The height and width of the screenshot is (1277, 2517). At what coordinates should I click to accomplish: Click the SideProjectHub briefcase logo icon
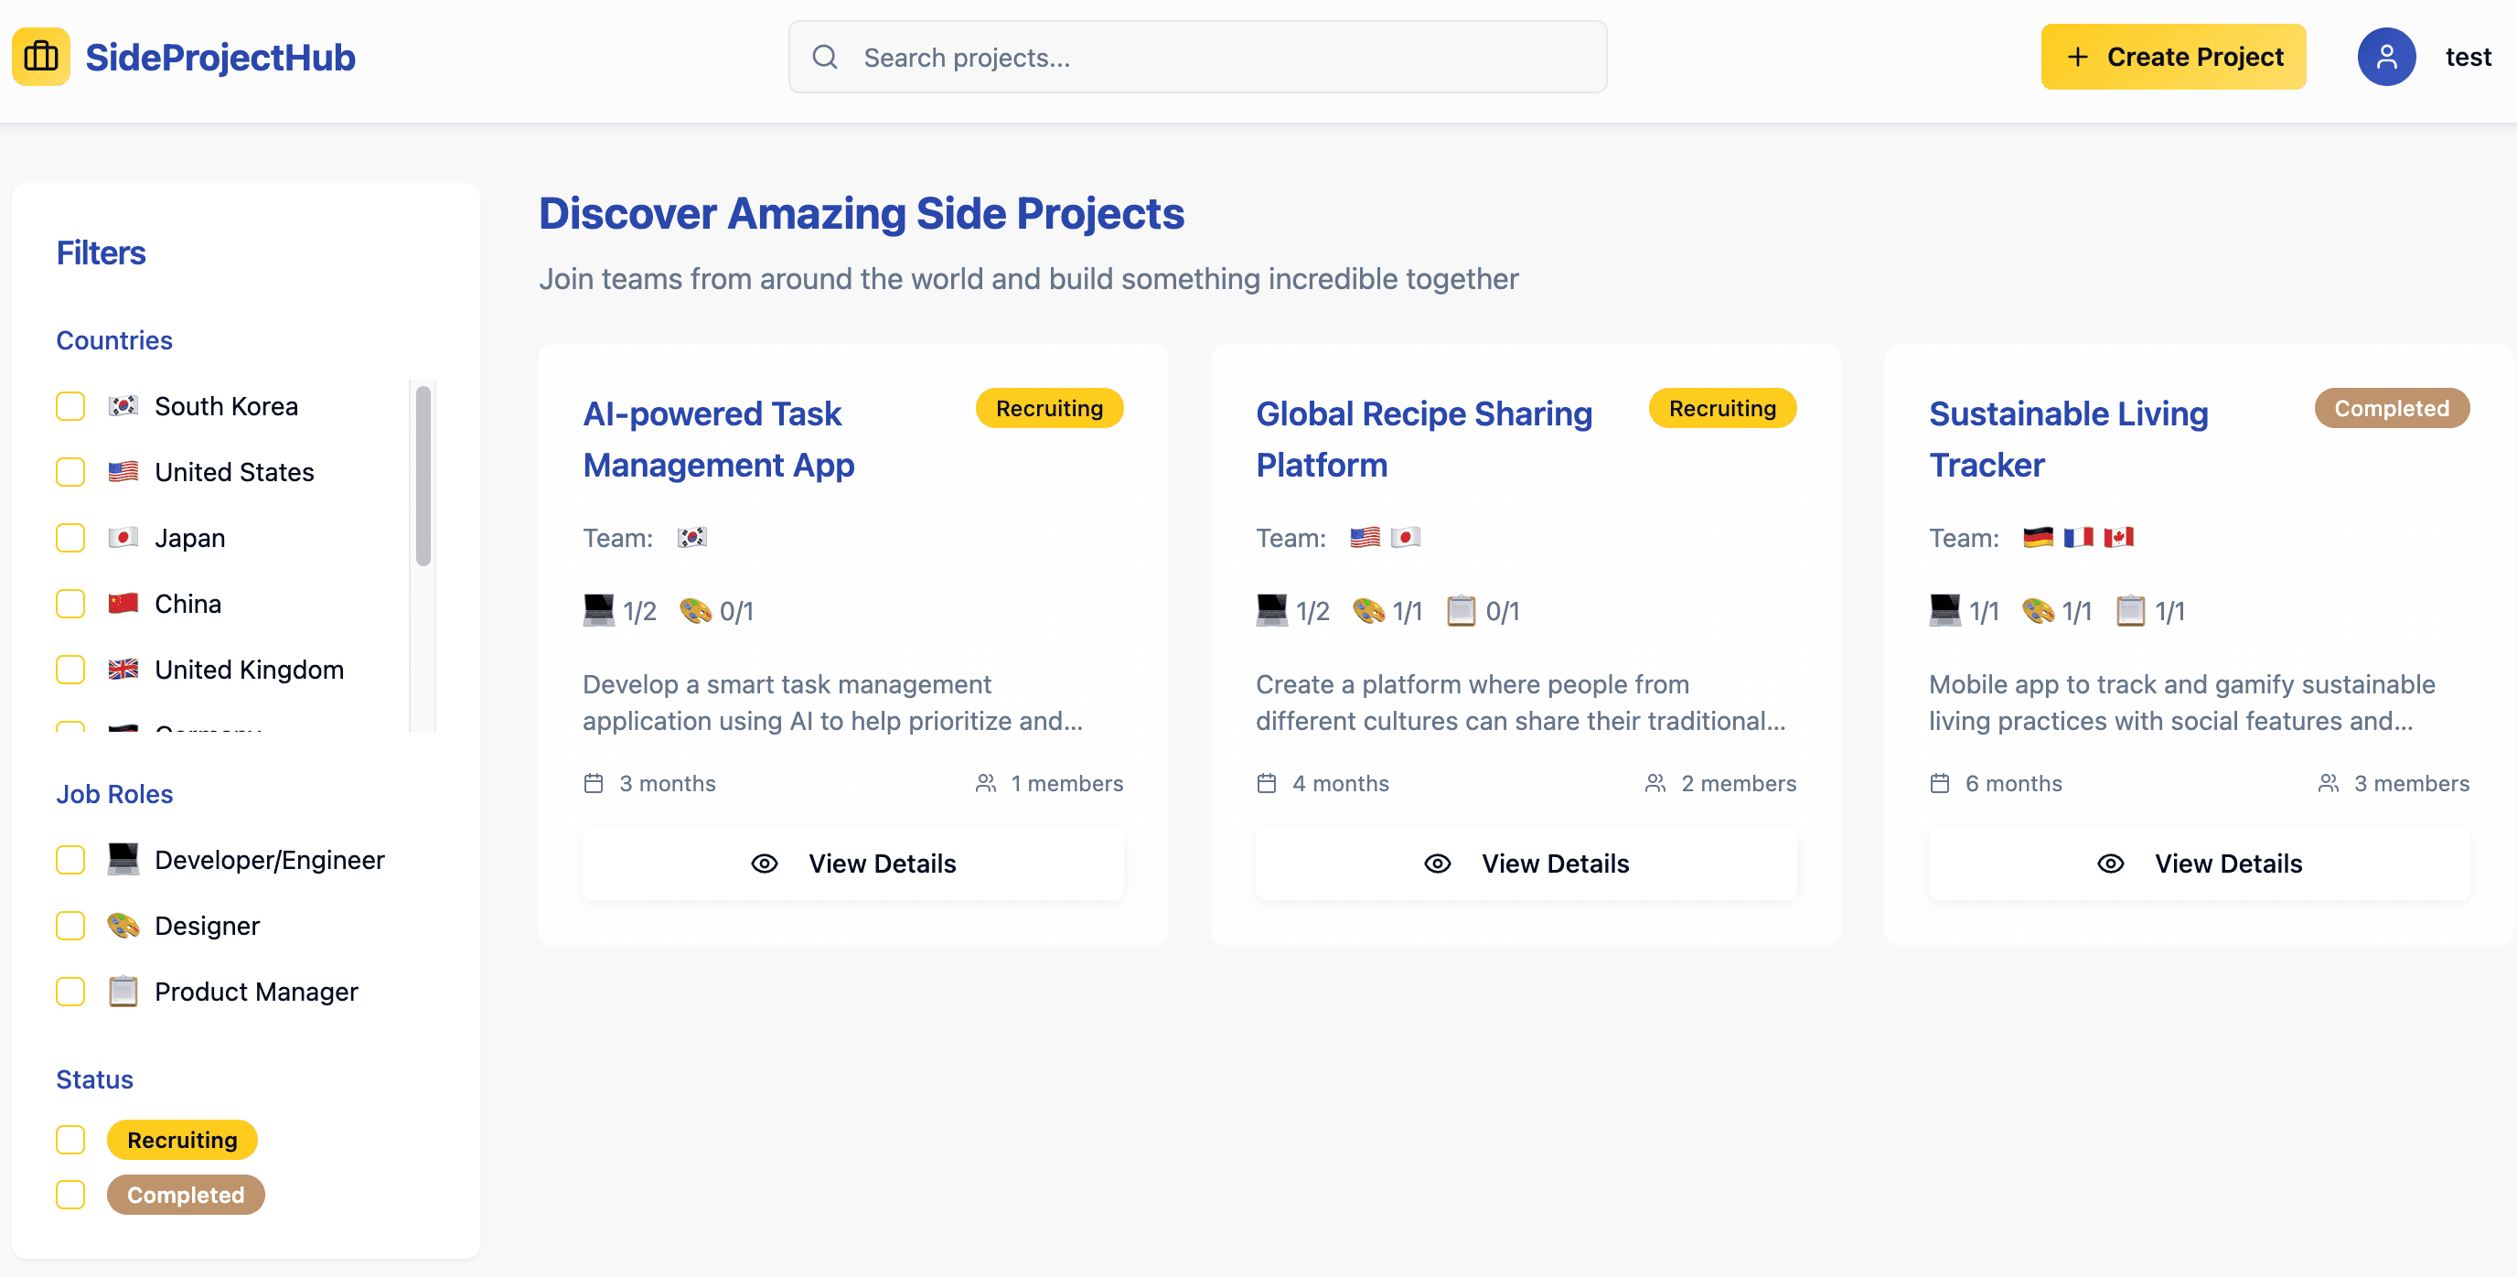[x=41, y=57]
